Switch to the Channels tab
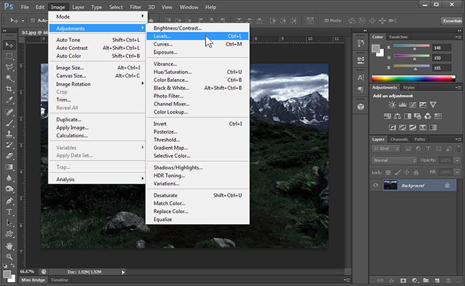Image resolution: width=465 pixels, height=286 pixels. pos(399,139)
